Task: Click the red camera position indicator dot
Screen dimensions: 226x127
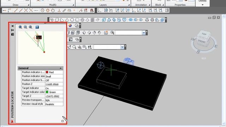Action: pyautogui.click(x=44, y=52)
